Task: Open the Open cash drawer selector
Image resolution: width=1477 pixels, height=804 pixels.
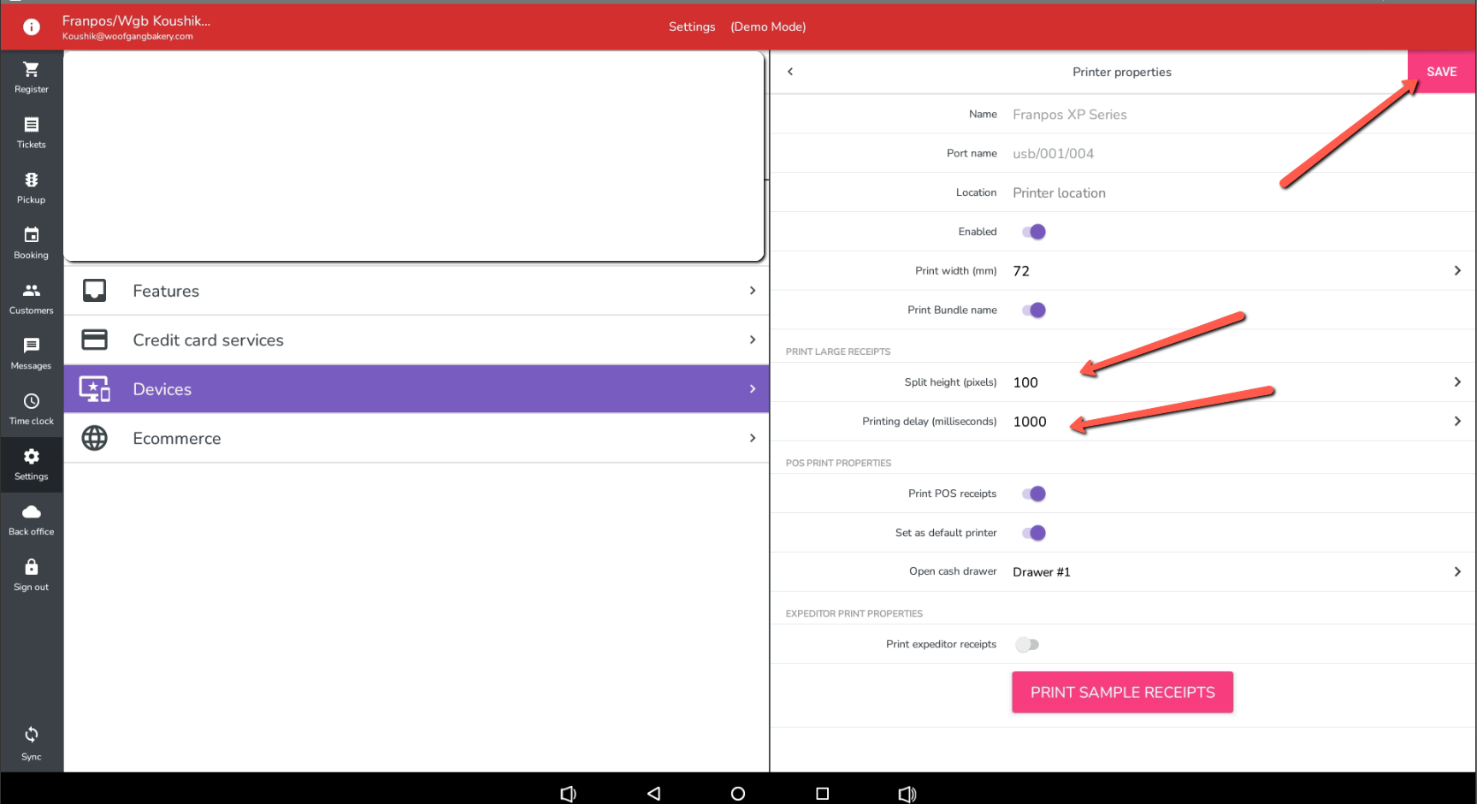Action: (x=1456, y=571)
